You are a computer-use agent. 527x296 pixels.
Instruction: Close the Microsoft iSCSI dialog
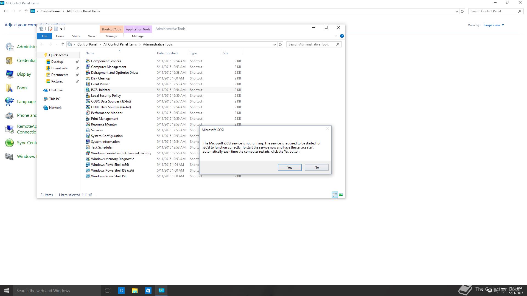coord(327,129)
